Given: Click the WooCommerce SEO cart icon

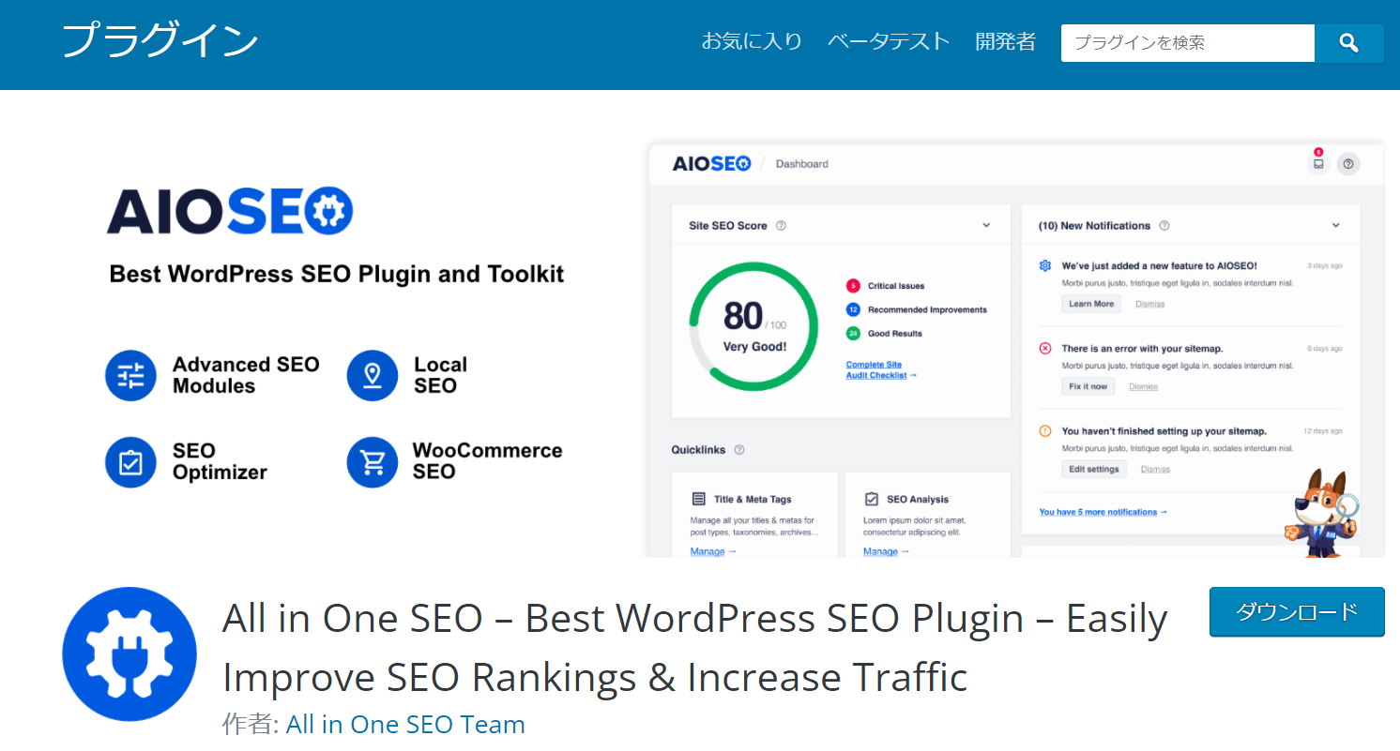Looking at the screenshot, I should point(373,462).
